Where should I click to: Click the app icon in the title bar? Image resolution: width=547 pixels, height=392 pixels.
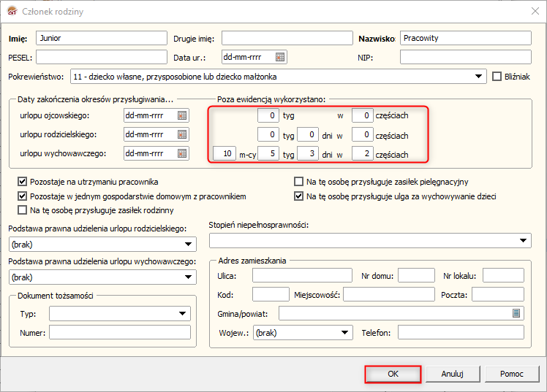pos(11,11)
